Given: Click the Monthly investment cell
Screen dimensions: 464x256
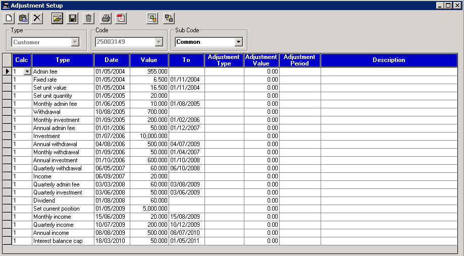Looking at the screenshot, I should pos(63,120).
